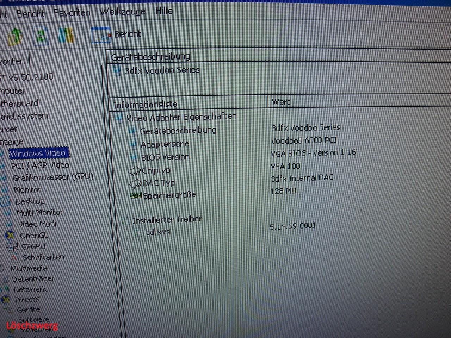
Task: Click the DirectX icon in the tree
Action: click(6, 300)
